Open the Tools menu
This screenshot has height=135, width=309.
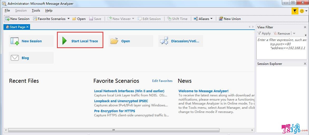click(36, 11)
